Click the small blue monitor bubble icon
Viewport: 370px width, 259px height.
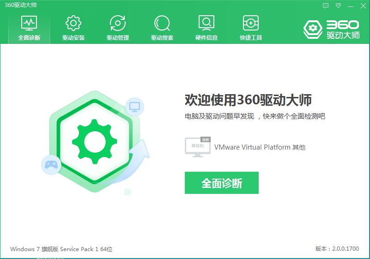(x=134, y=107)
